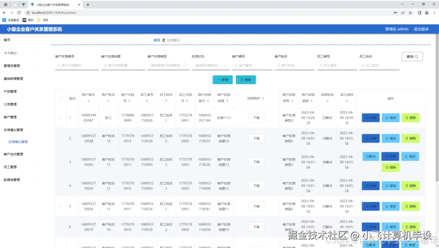Go back in browser history
Image resolution: width=439 pixels, height=248 pixels.
[4, 13]
